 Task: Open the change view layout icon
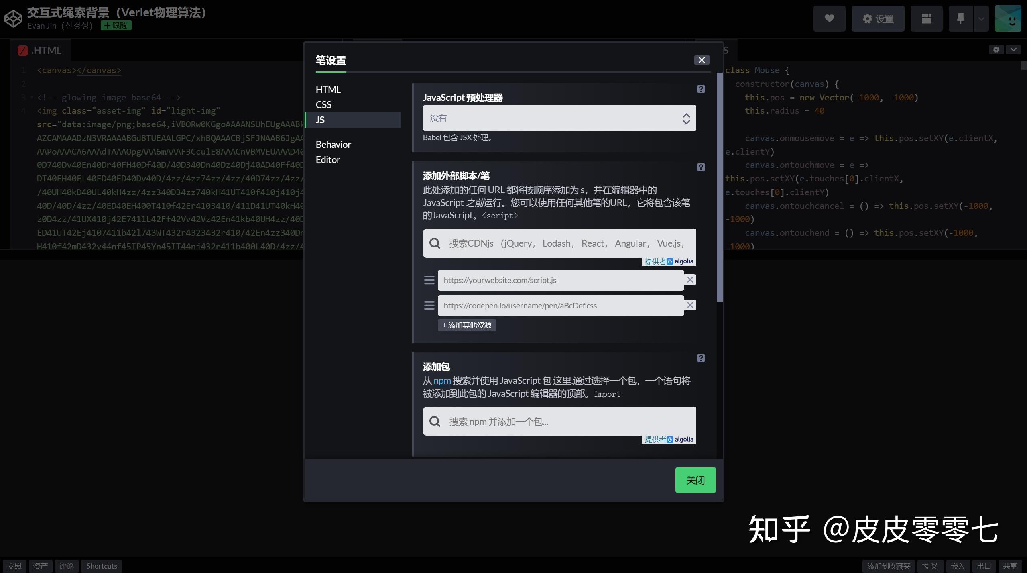[x=926, y=18]
